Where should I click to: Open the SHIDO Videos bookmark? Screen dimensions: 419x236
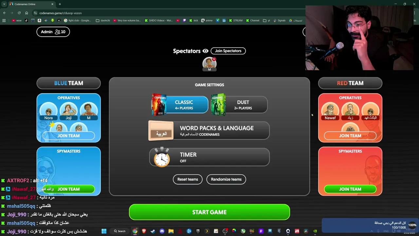tap(158, 20)
